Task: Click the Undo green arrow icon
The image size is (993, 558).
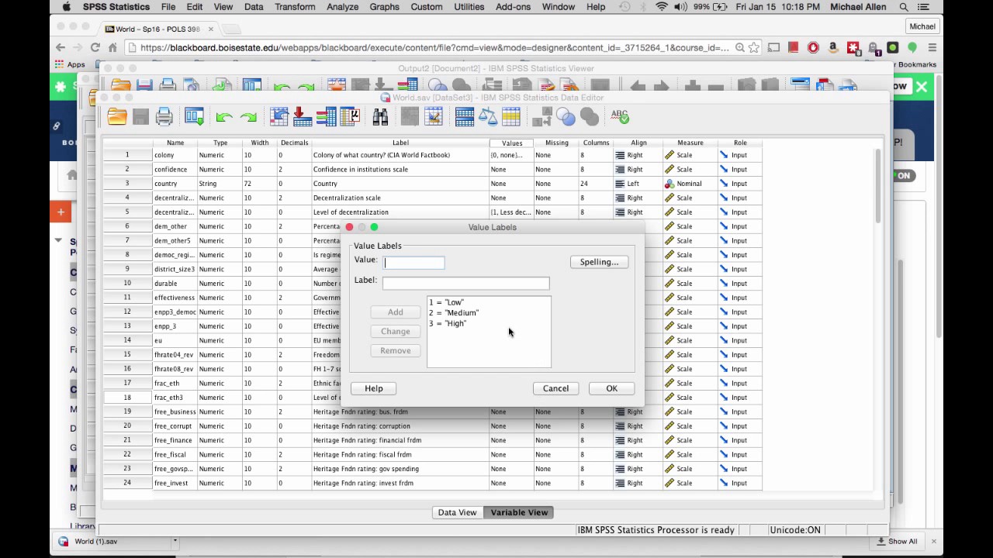Action: [224, 117]
